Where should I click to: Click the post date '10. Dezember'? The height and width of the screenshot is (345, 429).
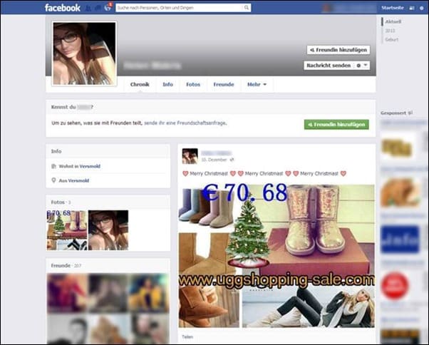214,160
